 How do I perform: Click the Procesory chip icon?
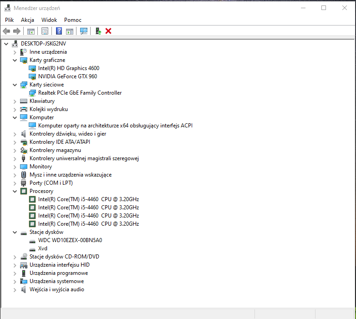(x=23, y=191)
